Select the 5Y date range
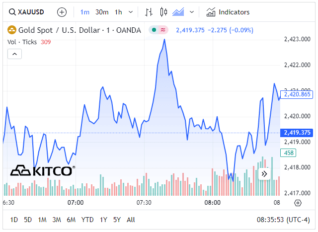 (x=117, y=220)
